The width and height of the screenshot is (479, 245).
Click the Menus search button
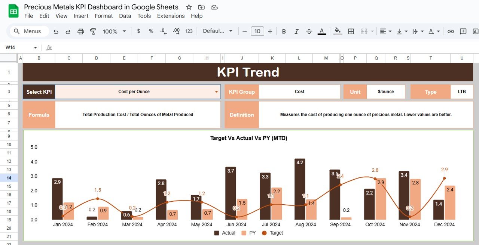click(x=28, y=31)
